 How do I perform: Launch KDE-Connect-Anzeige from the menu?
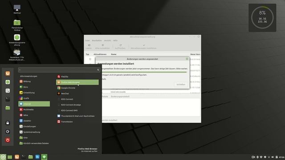point(77,105)
